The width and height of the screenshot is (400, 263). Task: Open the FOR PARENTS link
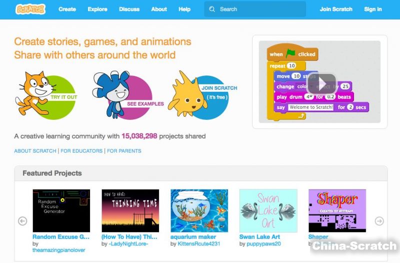click(x=124, y=151)
